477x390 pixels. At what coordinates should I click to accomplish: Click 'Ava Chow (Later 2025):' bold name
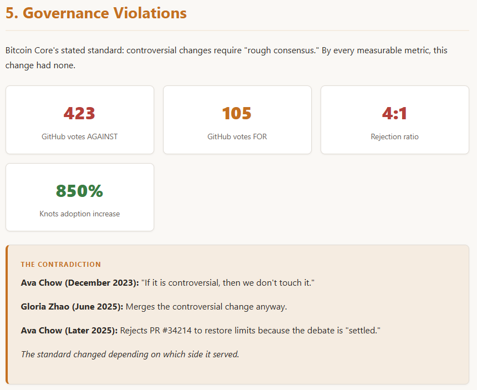pyautogui.click(x=69, y=331)
